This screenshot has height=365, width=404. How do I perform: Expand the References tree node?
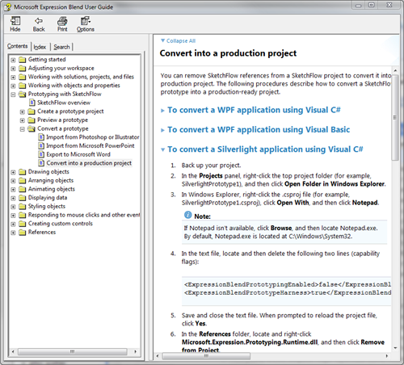pos(13,233)
